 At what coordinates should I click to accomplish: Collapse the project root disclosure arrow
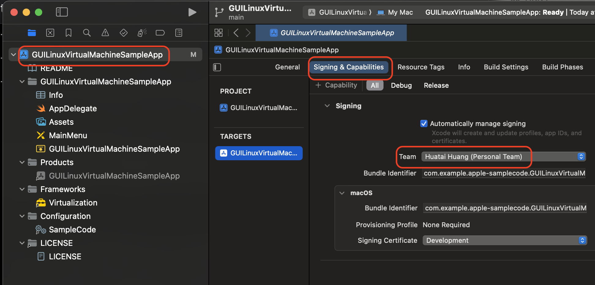(x=13, y=55)
